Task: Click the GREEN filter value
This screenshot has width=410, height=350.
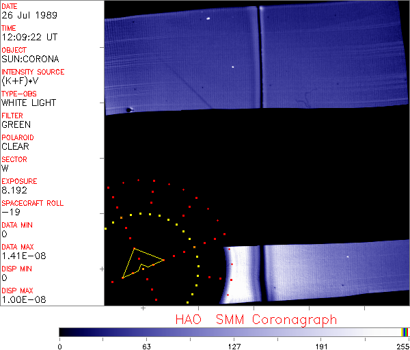Action: (x=16, y=124)
